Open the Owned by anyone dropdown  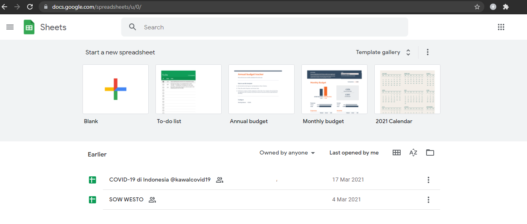coord(287,153)
